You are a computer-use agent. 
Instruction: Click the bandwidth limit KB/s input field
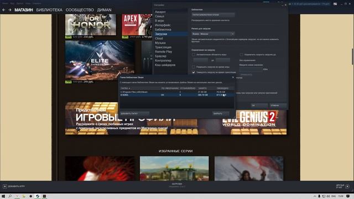251,70
